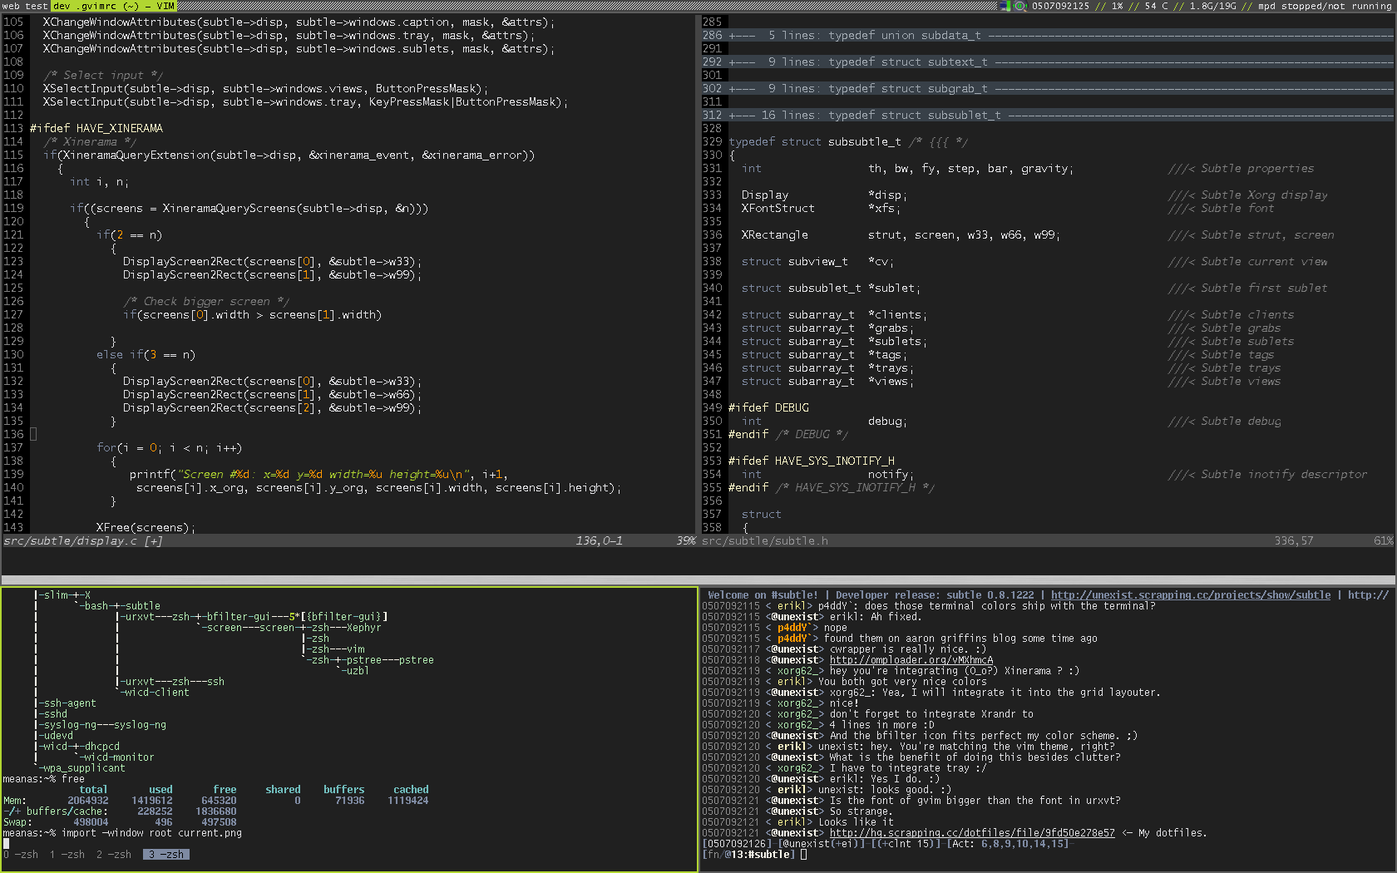The width and height of the screenshot is (1397, 873).
Task: Switch to the web view
Action: pos(11,6)
